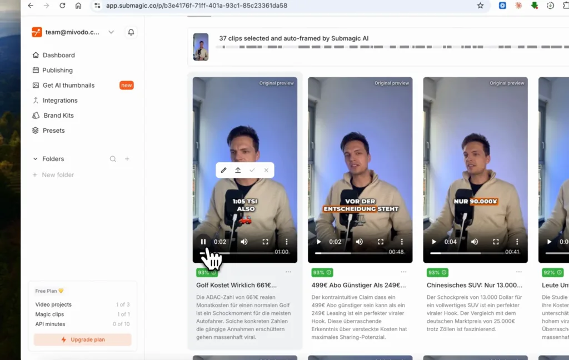The width and height of the screenshot is (569, 360).
Task: Fullscreen the Chinesisches SUV clip
Action: click(496, 242)
